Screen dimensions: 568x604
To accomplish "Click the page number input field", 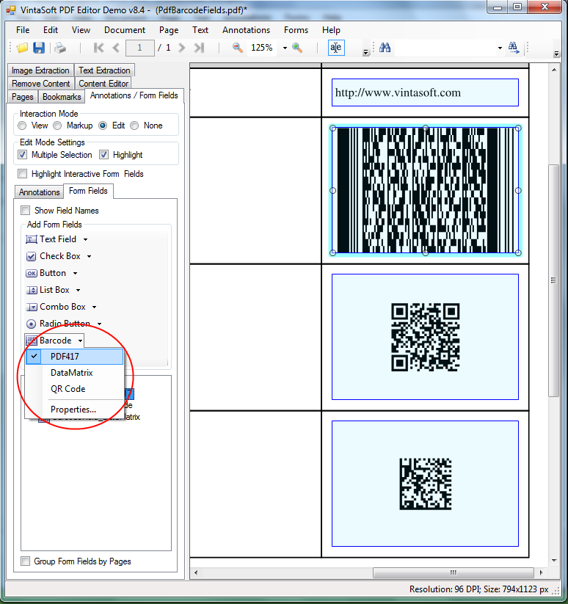I will [x=139, y=48].
